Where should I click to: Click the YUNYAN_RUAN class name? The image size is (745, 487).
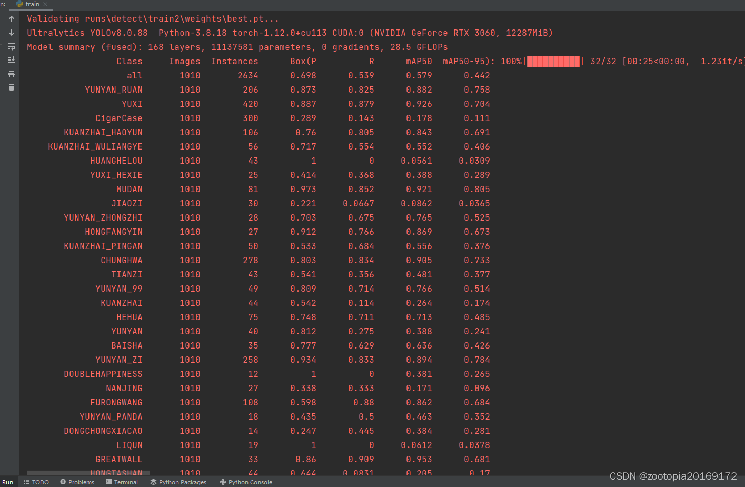pos(114,90)
